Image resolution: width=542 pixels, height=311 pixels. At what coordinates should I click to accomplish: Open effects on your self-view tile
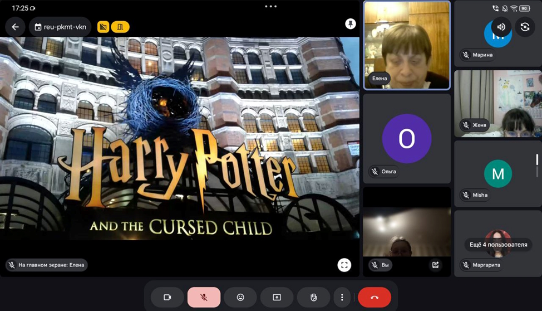tap(435, 265)
